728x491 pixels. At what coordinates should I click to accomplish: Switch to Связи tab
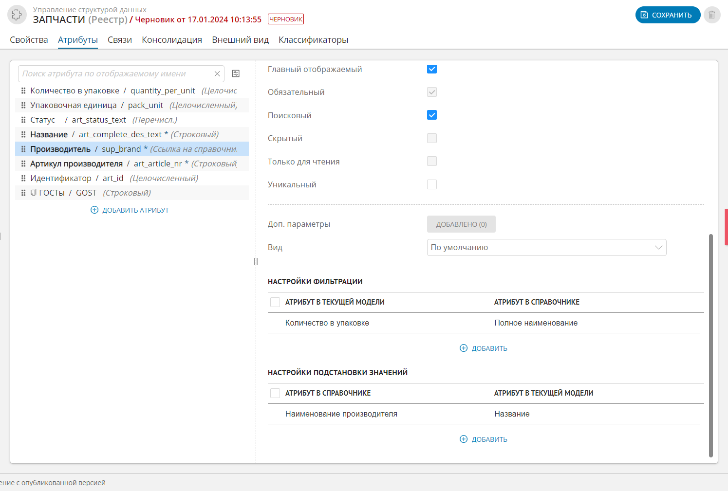pos(120,40)
